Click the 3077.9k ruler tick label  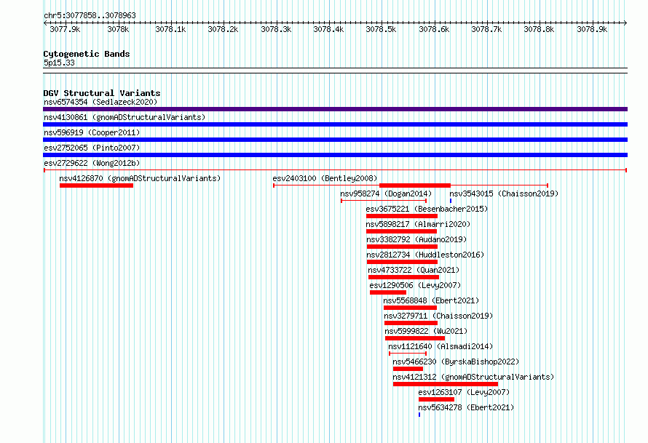(65, 29)
